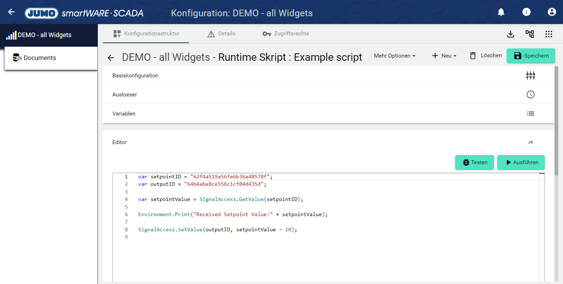The image size is (563, 284).
Task: Open the Mehr Optionen dropdown
Action: pyautogui.click(x=394, y=56)
